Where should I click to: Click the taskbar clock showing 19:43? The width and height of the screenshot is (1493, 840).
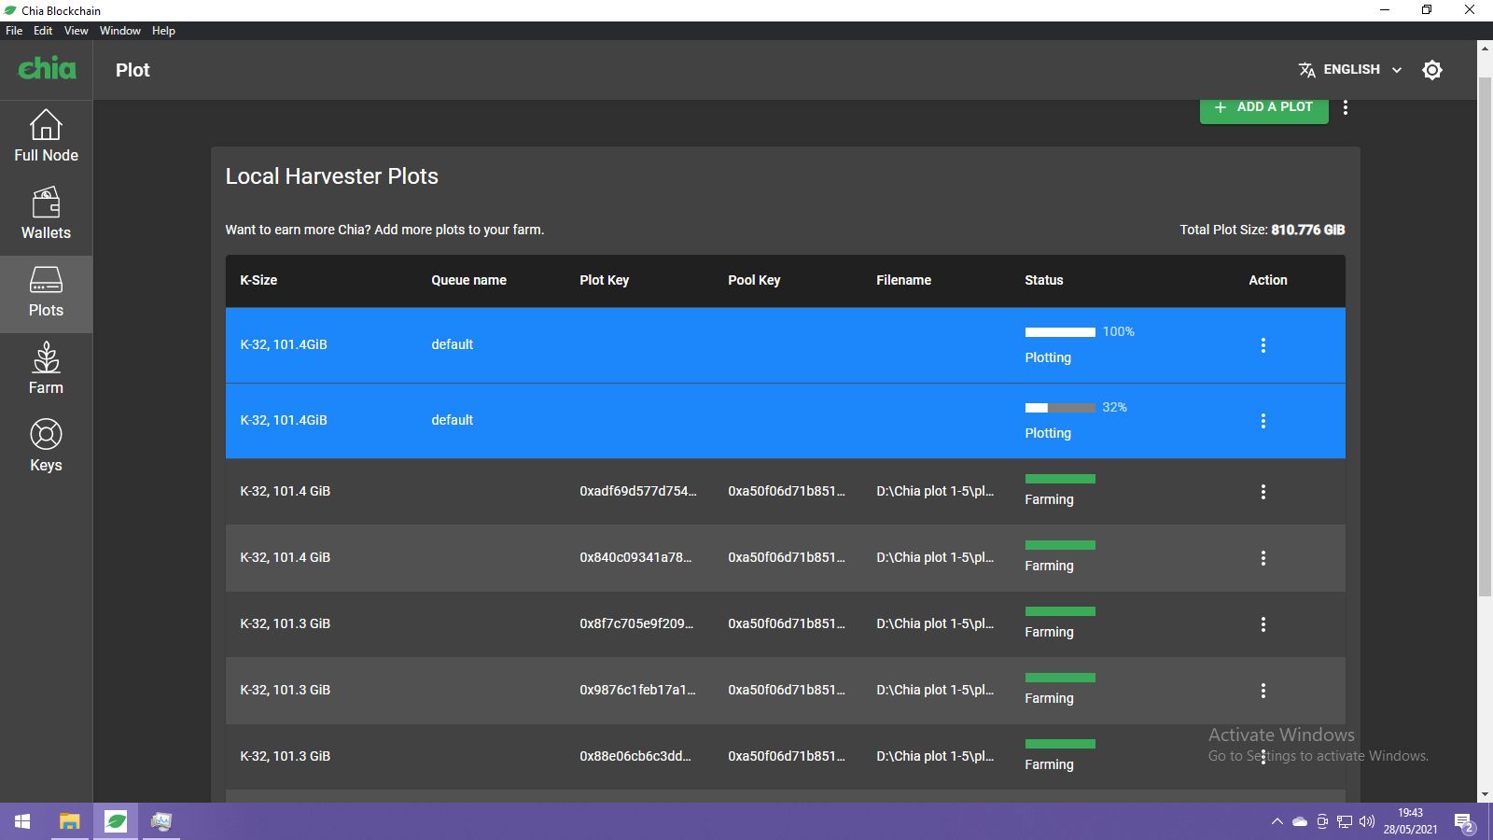pyautogui.click(x=1410, y=821)
